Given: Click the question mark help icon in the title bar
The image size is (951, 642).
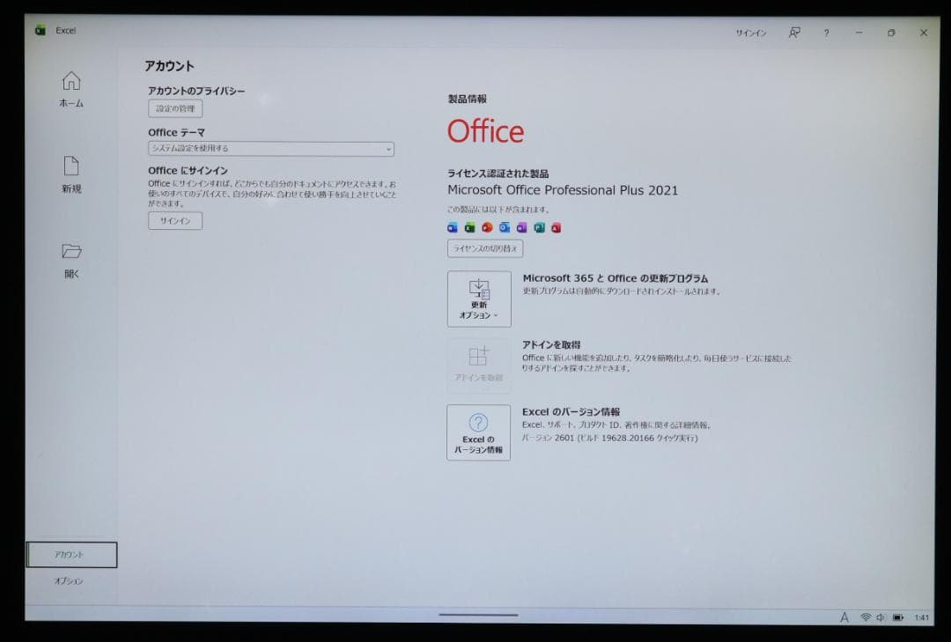Looking at the screenshot, I should [x=825, y=33].
